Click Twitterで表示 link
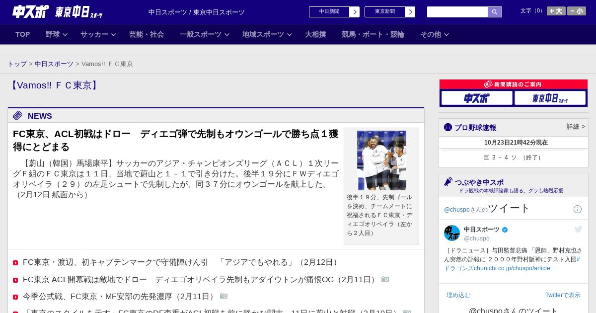 pyautogui.click(x=563, y=295)
